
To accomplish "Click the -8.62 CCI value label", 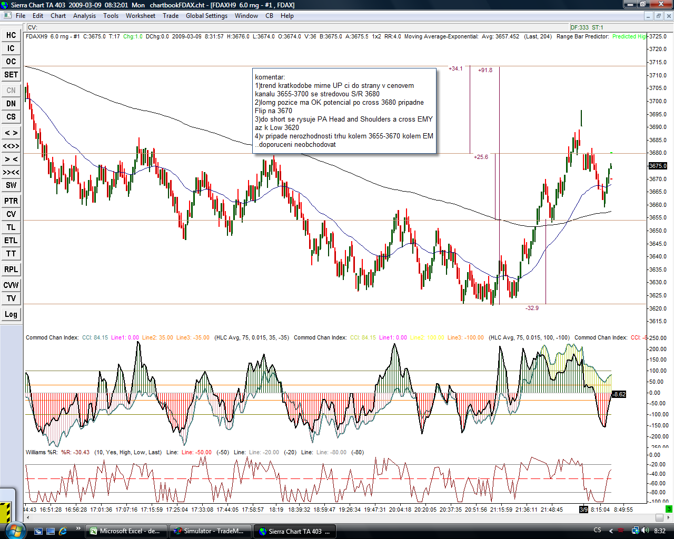I will coord(619,394).
